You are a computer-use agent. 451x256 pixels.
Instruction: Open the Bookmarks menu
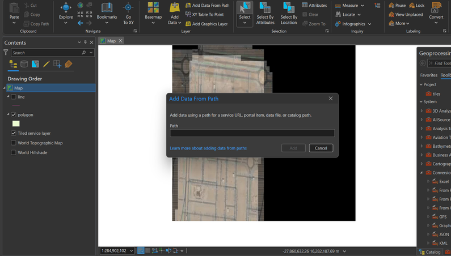(x=107, y=13)
